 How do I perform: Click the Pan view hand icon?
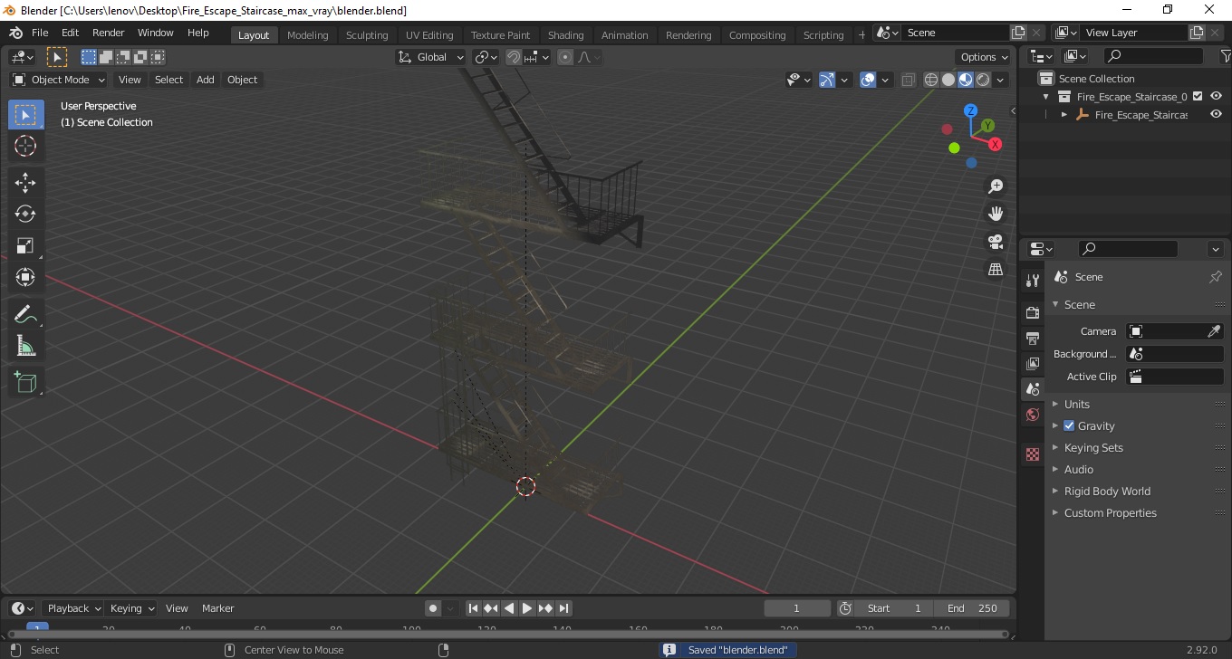click(996, 214)
